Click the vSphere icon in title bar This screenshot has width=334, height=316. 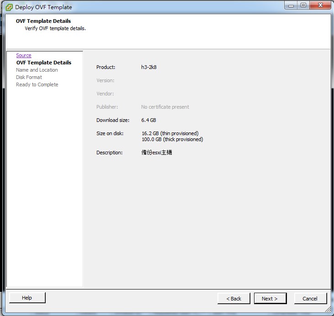(x=9, y=7)
